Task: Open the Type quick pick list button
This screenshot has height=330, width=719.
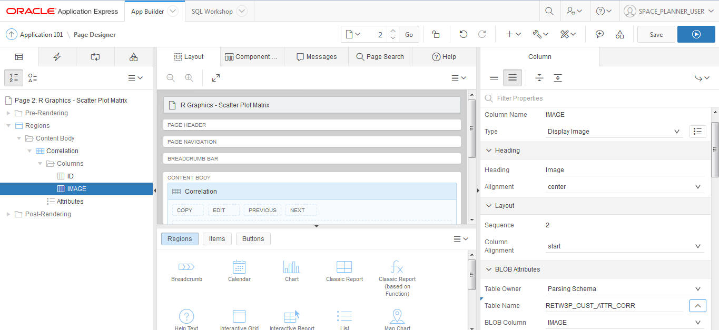Action: pyautogui.click(x=698, y=132)
